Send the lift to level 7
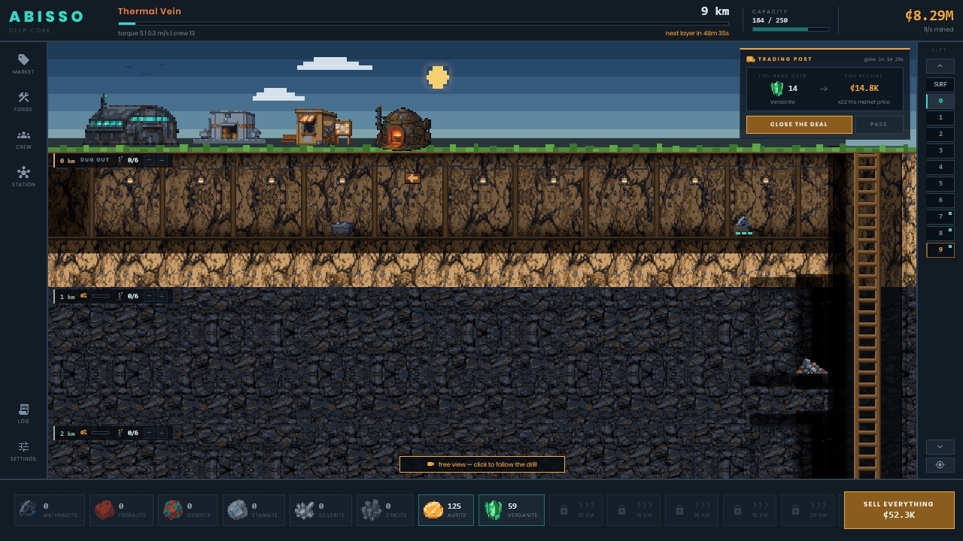963x541 pixels. [940, 216]
